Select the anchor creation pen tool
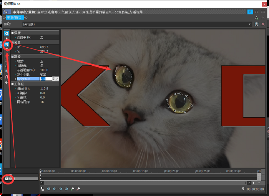Viewport: 269px width, 196px height. point(7,45)
